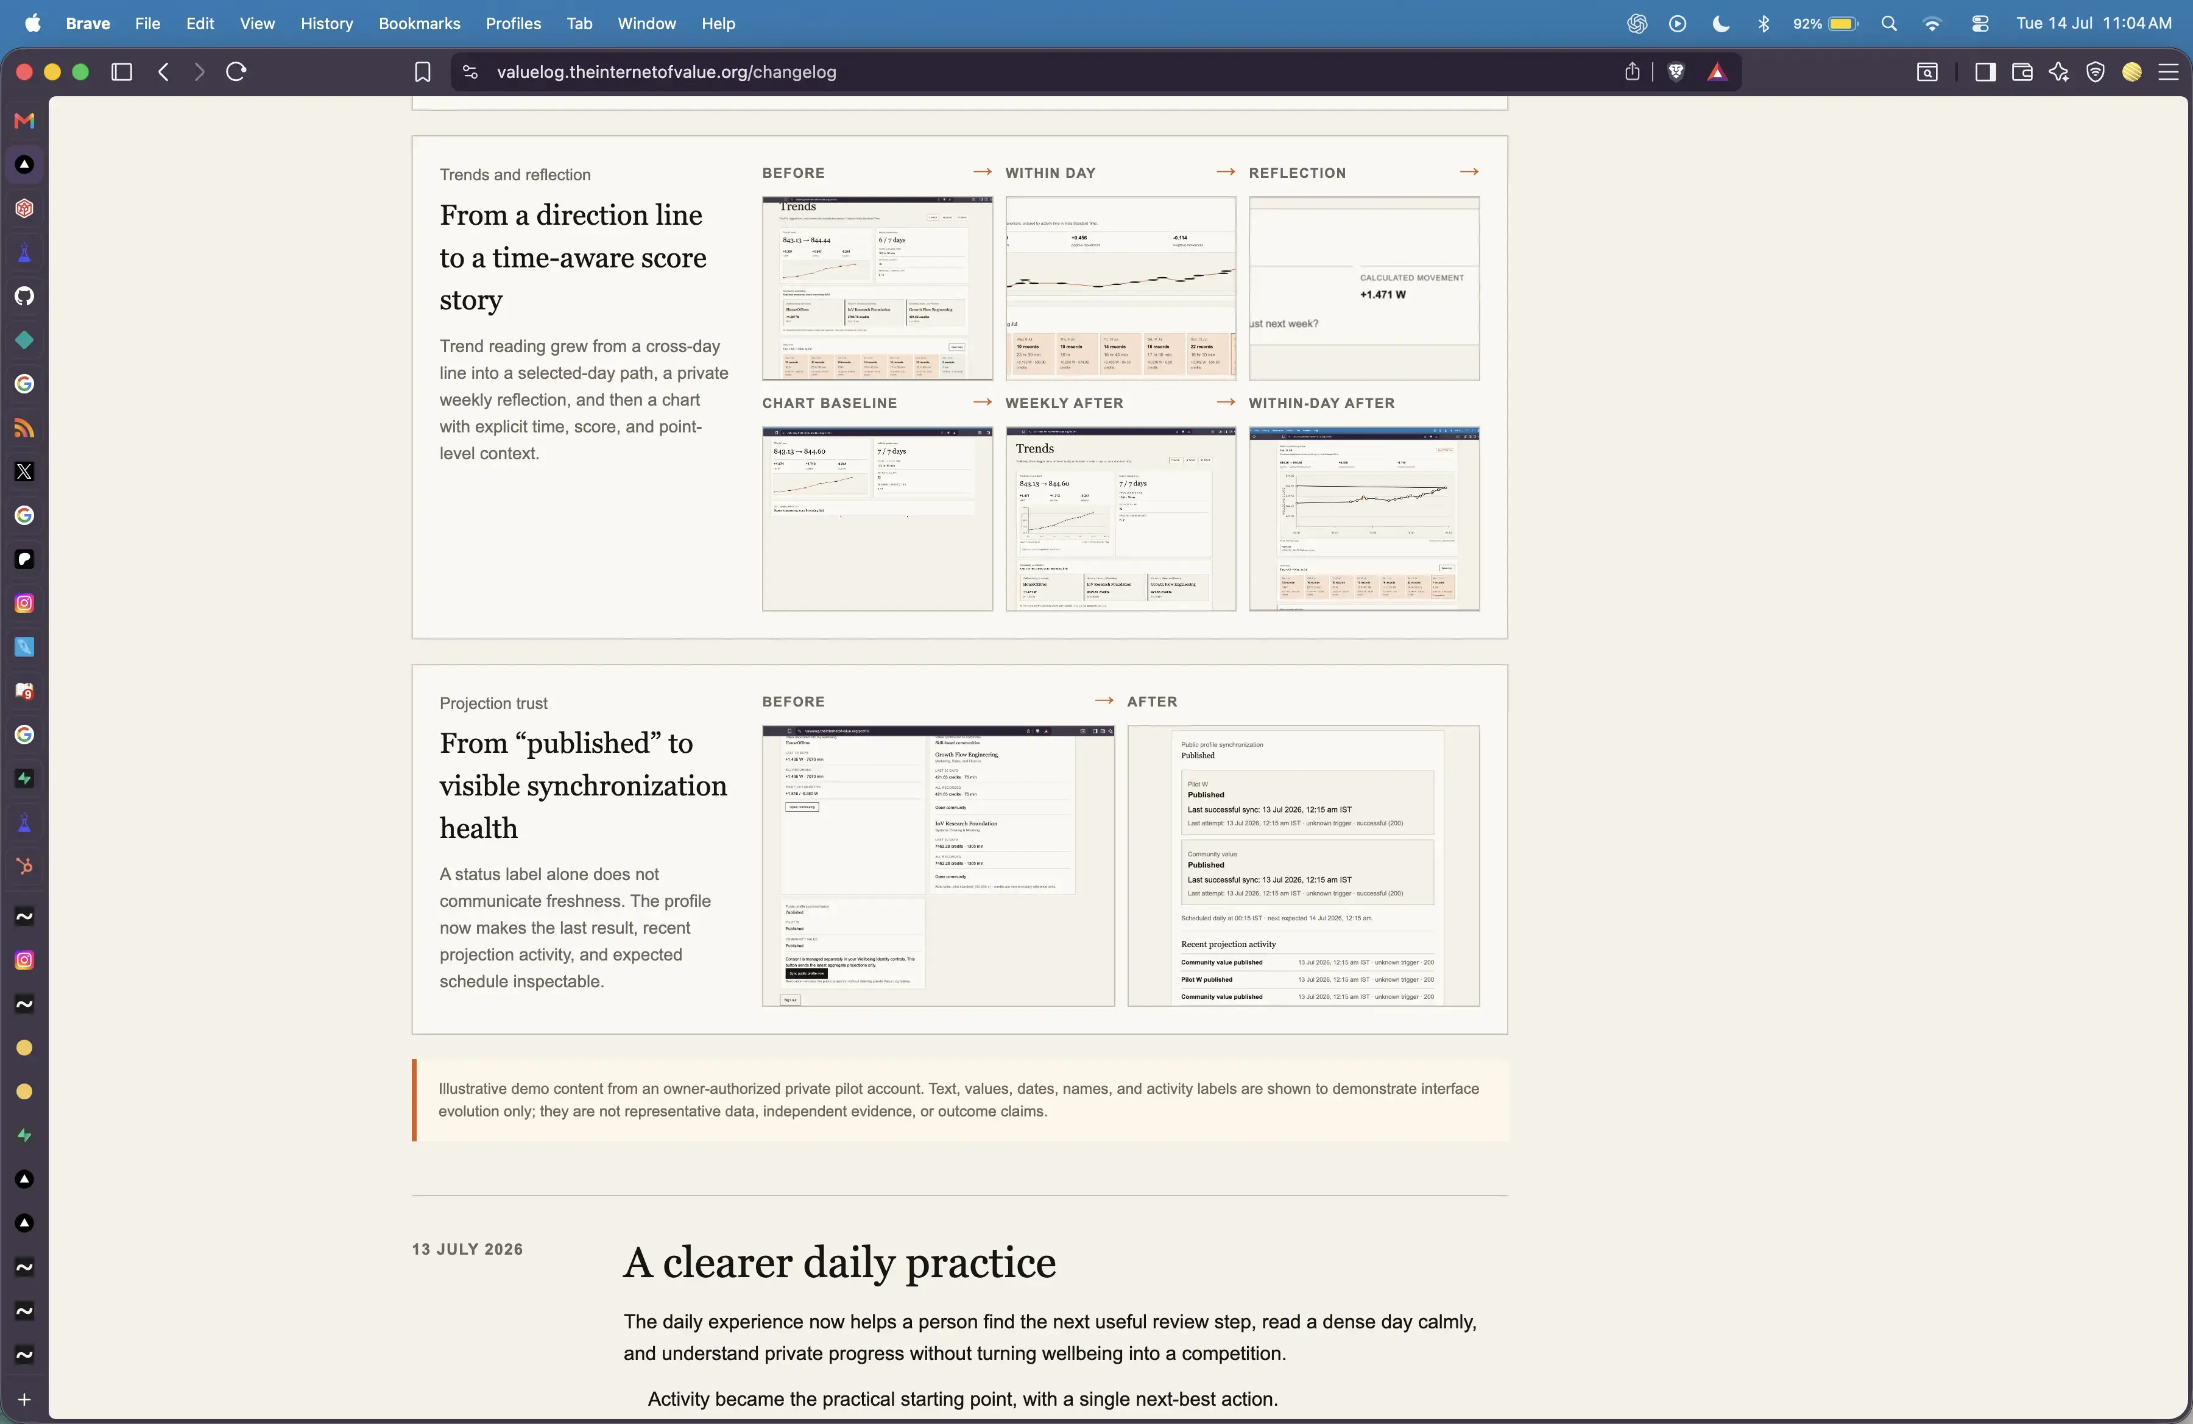Open the Apple menu
This screenshot has width=2193, height=1424.
coord(33,24)
